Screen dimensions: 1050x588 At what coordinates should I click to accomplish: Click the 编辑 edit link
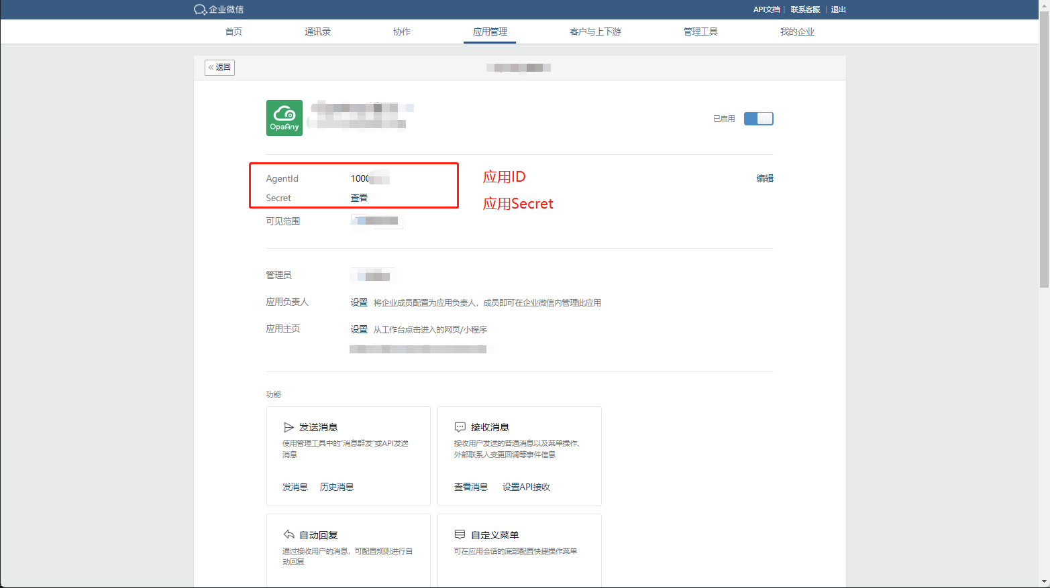pyautogui.click(x=765, y=178)
